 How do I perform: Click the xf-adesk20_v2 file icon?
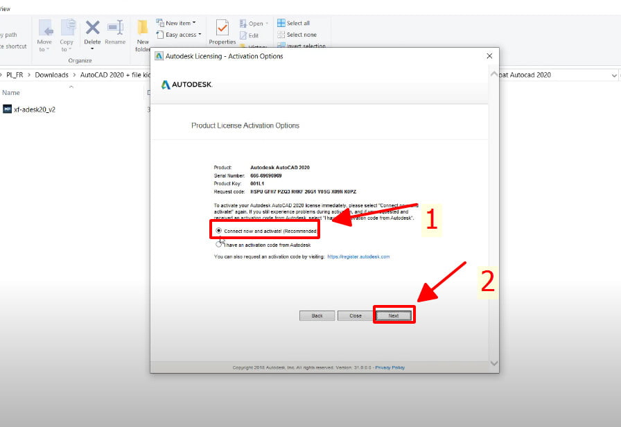(x=7, y=109)
